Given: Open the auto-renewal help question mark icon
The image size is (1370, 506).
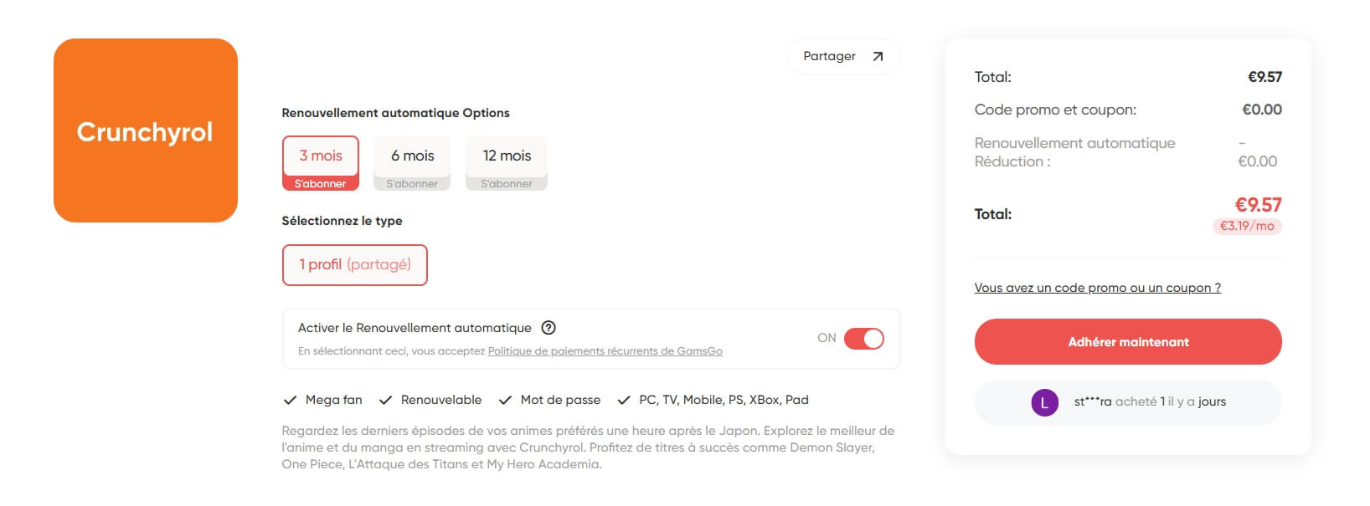Looking at the screenshot, I should pyautogui.click(x=549, y=328).
